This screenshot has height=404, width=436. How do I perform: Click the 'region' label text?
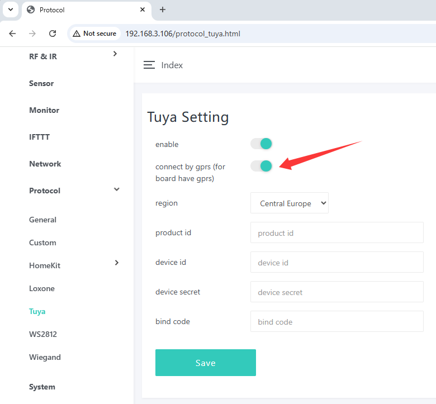pyautogui.click(x=167, y=203)
